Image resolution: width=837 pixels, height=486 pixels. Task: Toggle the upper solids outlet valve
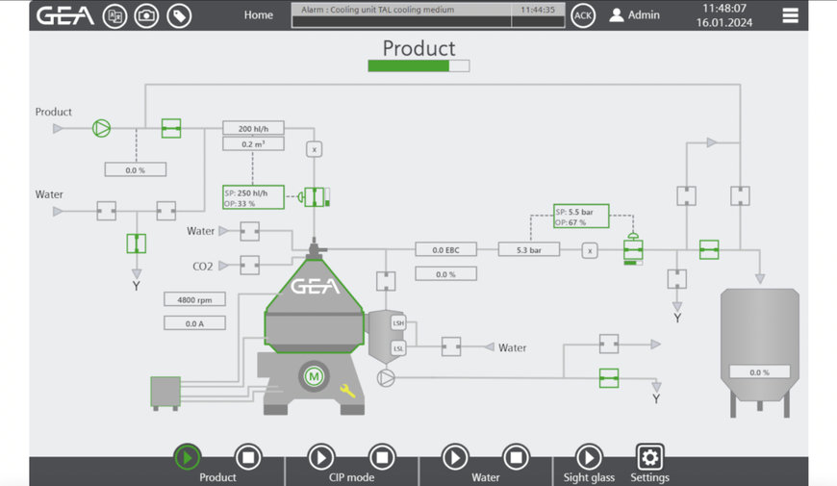click(609, 344)
